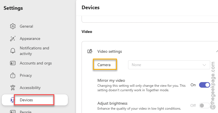Click the Video settings camera icon
The image size is (218, 113).
[90, 51]
